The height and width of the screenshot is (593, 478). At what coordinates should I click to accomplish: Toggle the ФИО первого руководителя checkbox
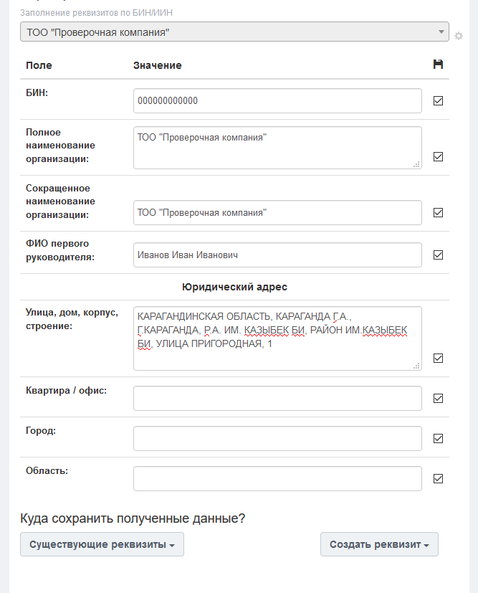[x=439, y=255]
